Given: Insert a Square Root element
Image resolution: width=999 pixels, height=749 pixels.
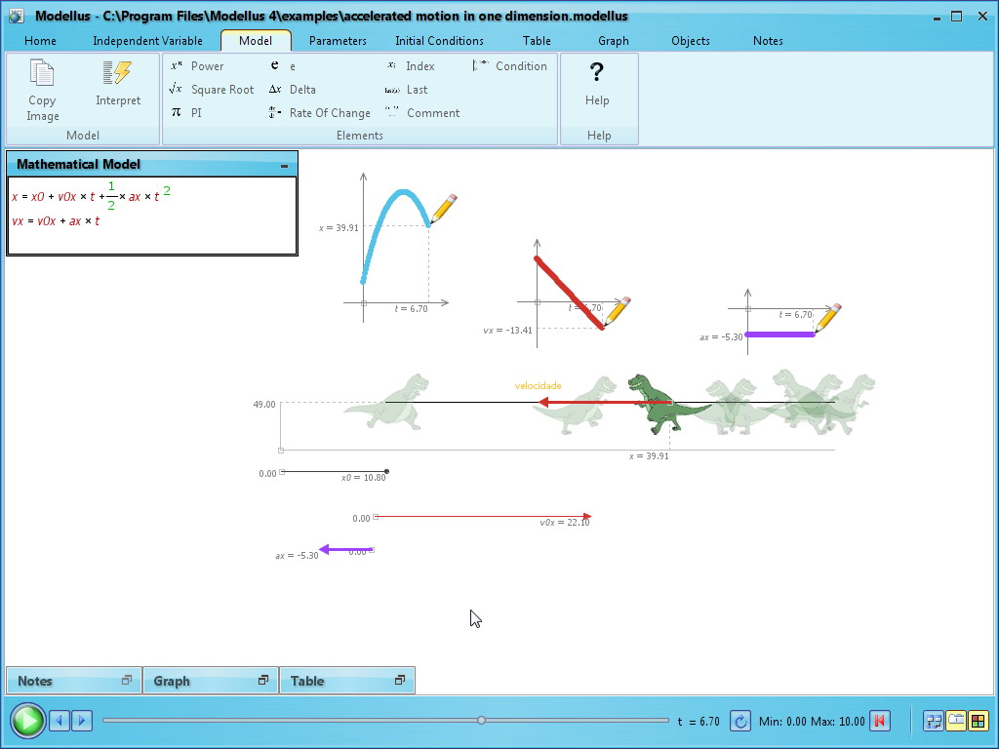Looking at the screenshot, I should coord(212,90).
